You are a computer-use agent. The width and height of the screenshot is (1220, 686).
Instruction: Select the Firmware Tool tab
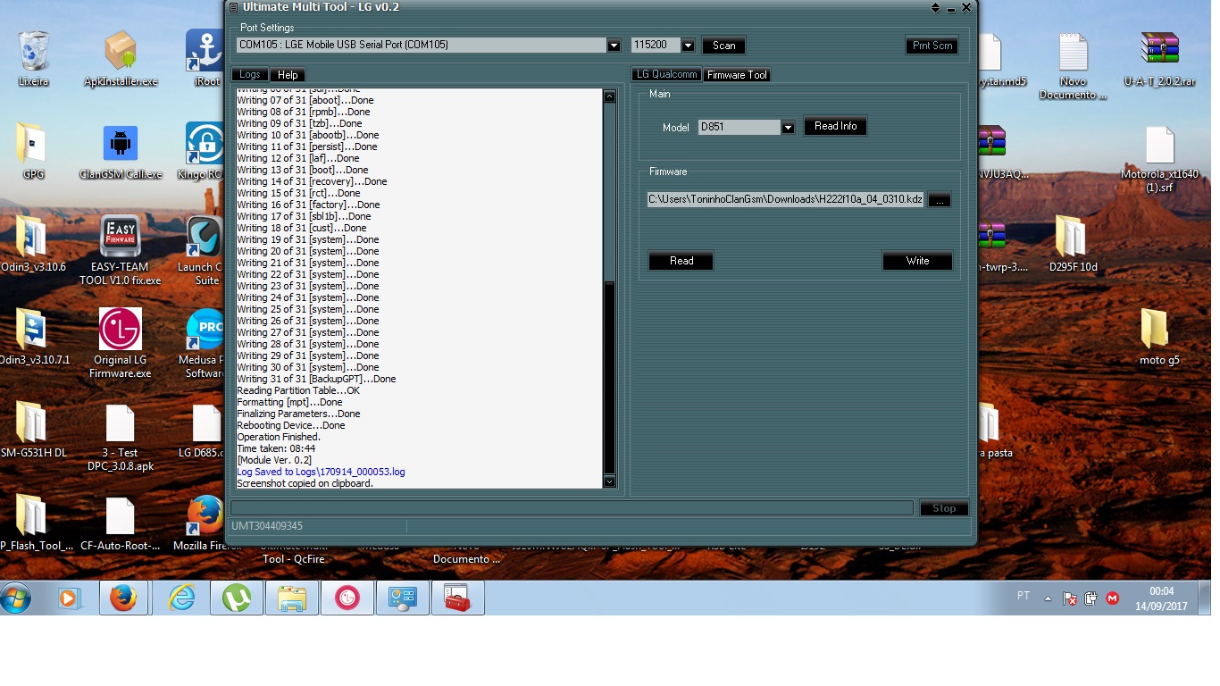737,75
